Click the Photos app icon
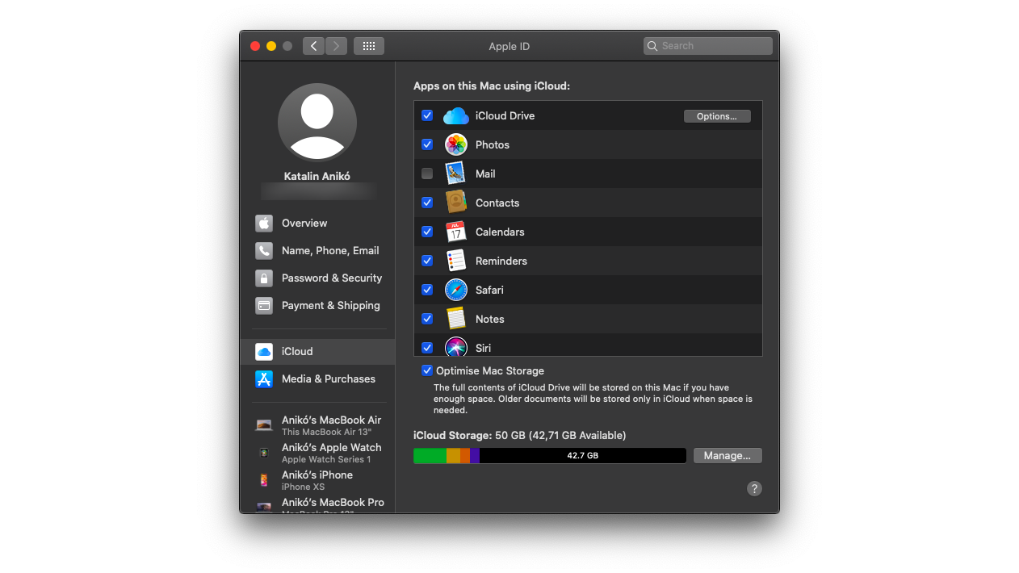 point(456,145)
